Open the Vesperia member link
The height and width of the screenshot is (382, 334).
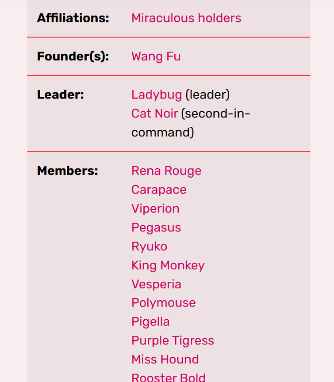(157, 284)
